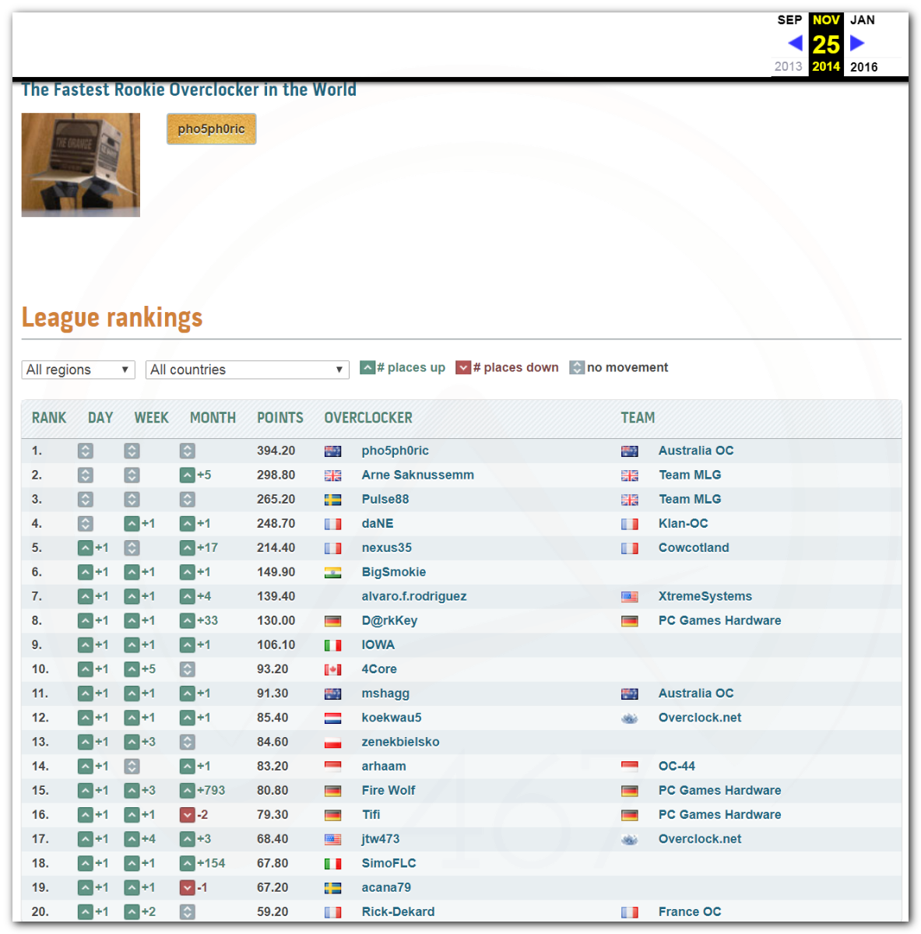Click Swedish flag next to Pulse88
The image size is (921, 934).
coord(332,500)
